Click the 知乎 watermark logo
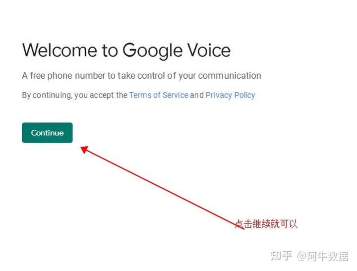 coord(282,256)
